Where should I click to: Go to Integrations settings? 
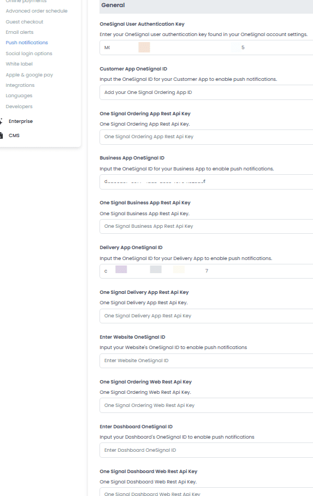(x=20, y=85)
